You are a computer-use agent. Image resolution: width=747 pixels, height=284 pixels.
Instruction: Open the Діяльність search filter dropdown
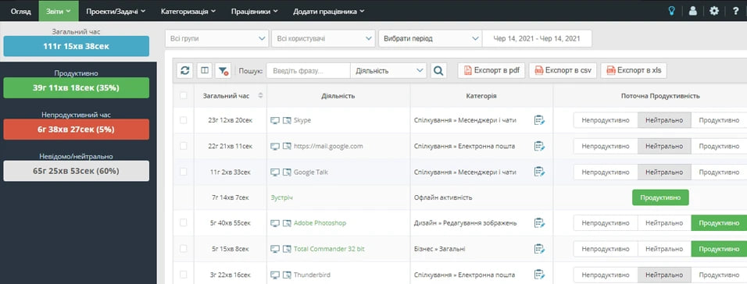[388, 70]
